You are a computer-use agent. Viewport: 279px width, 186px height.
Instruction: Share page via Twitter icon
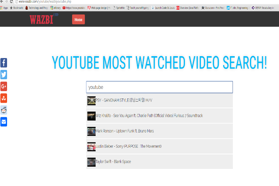(4, 75)
